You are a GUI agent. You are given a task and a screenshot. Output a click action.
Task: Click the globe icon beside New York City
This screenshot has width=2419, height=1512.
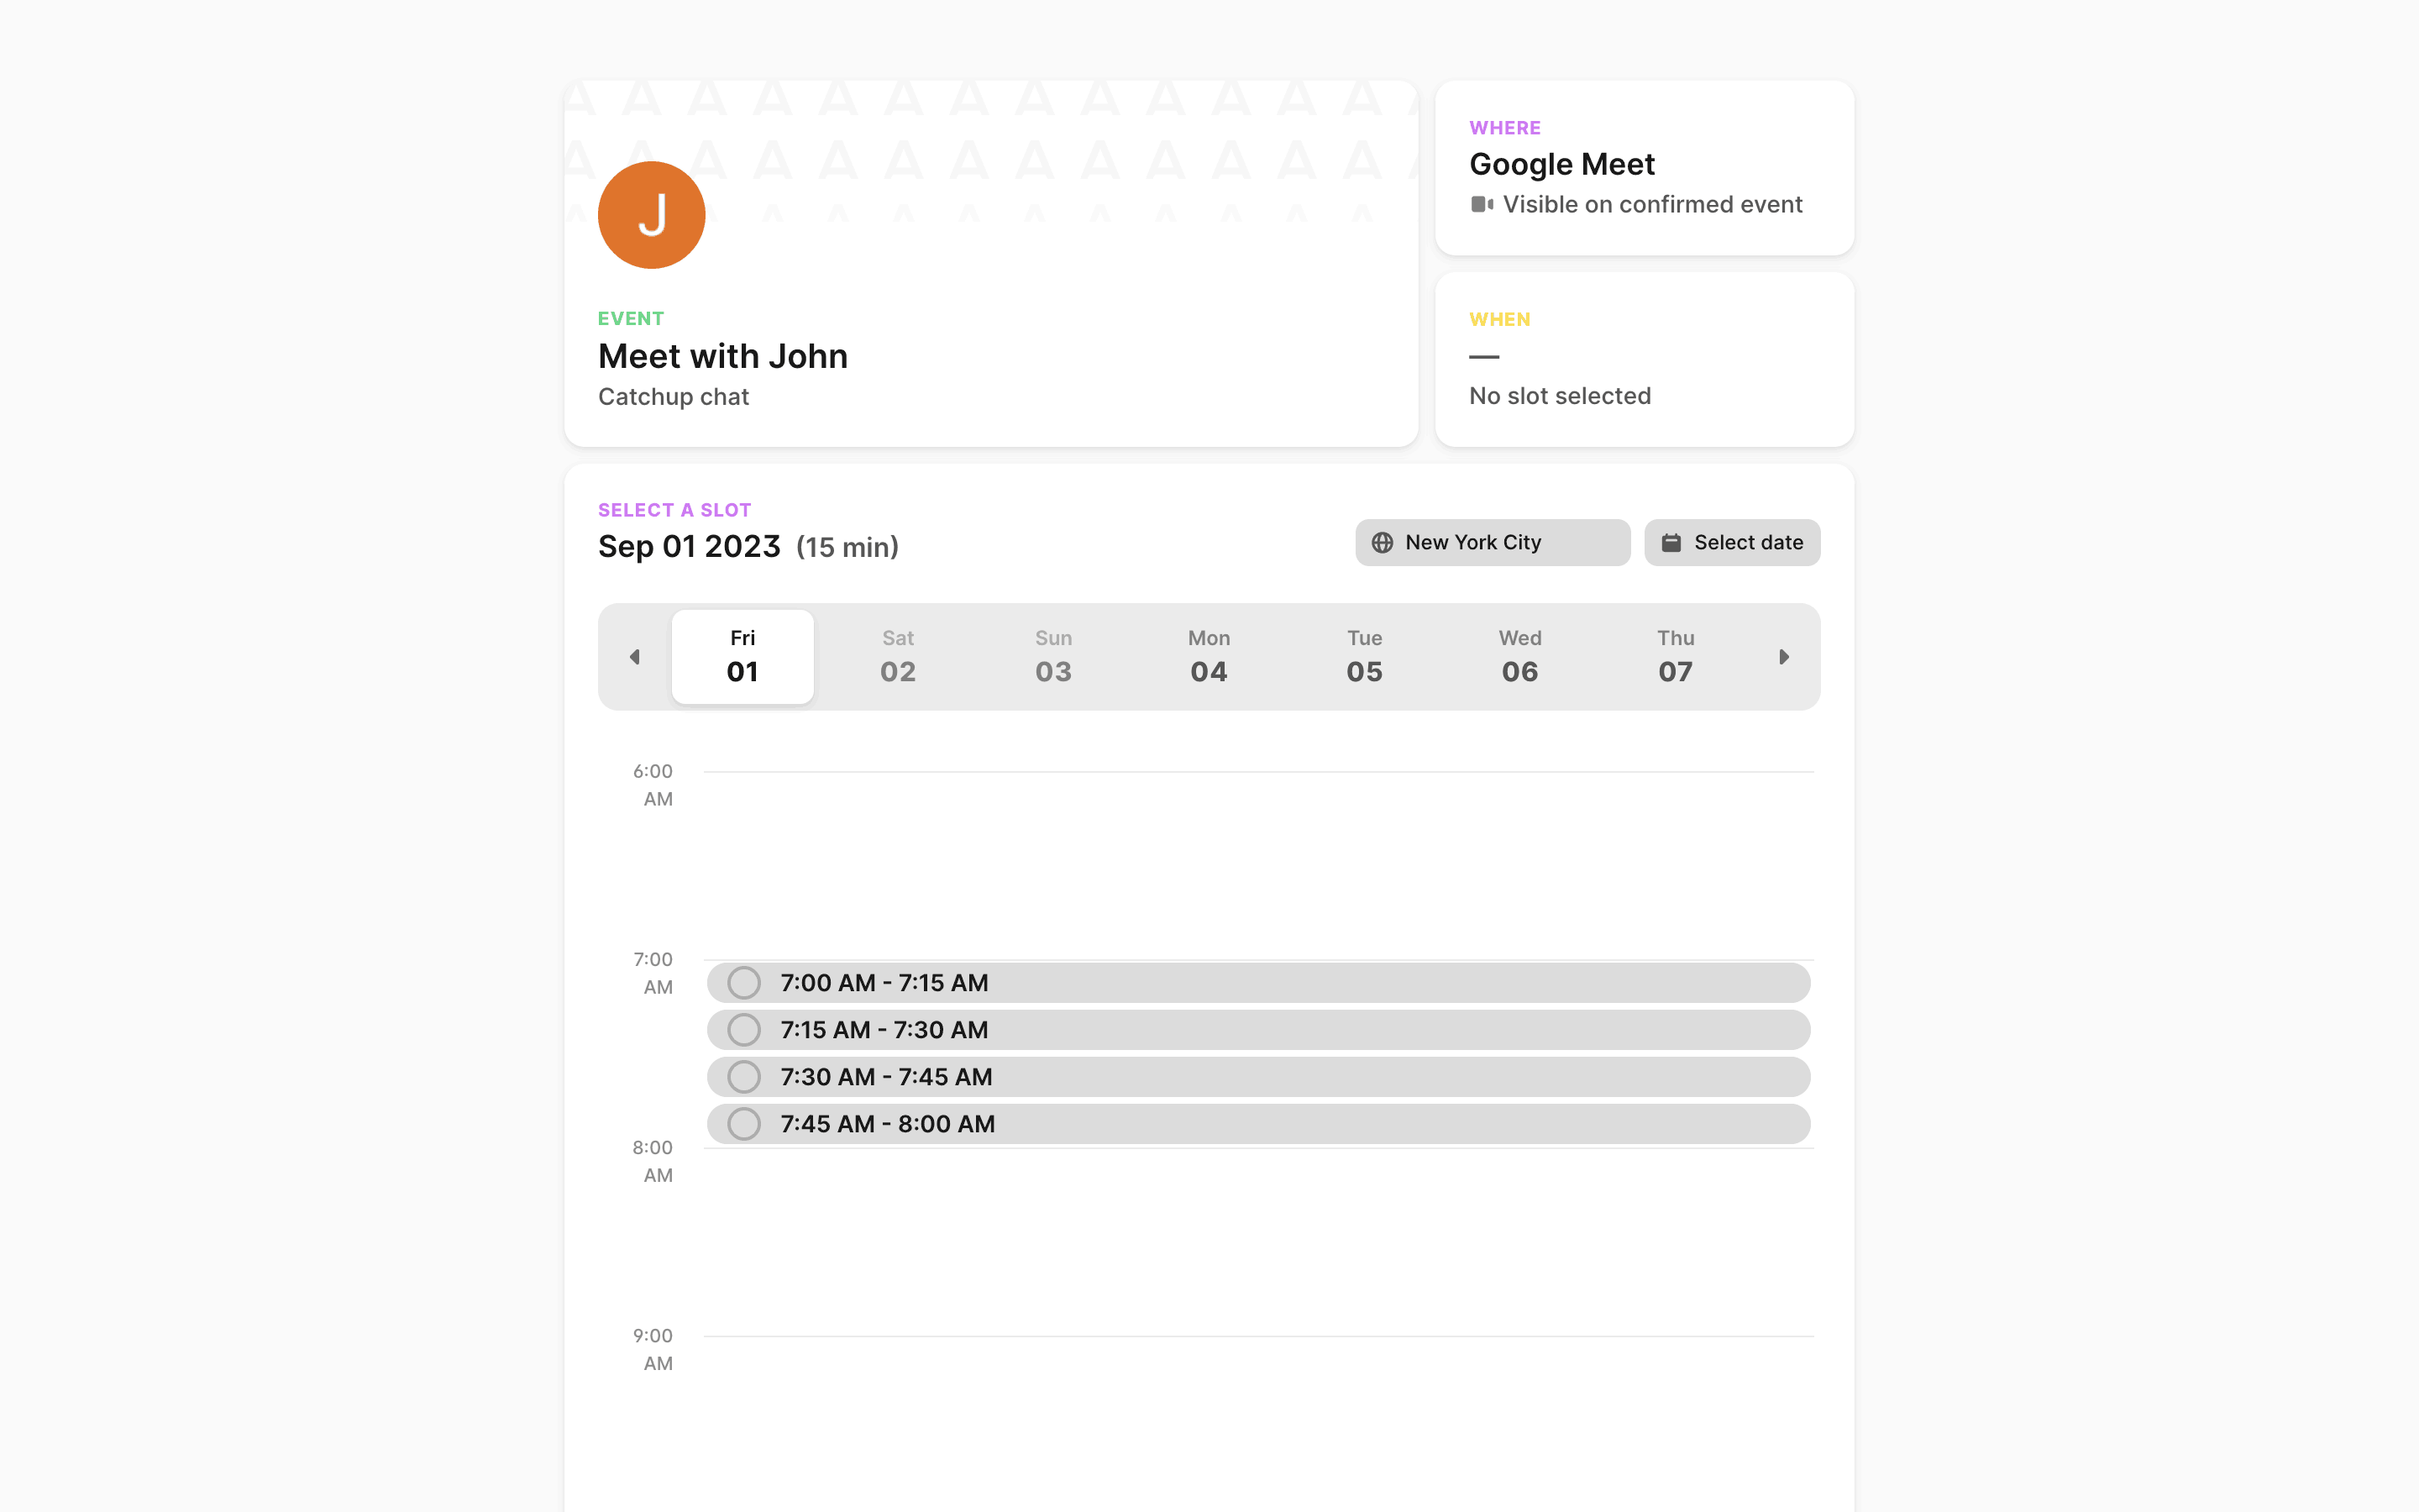pos(1383,543)
